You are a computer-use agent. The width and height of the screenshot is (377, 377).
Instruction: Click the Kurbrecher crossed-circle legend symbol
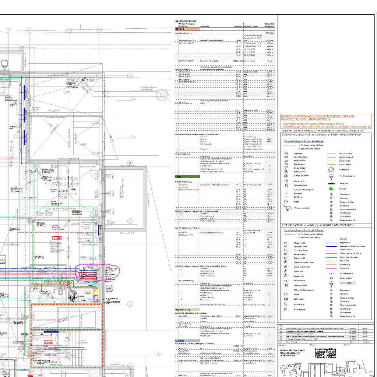click(x=331, y=170)
